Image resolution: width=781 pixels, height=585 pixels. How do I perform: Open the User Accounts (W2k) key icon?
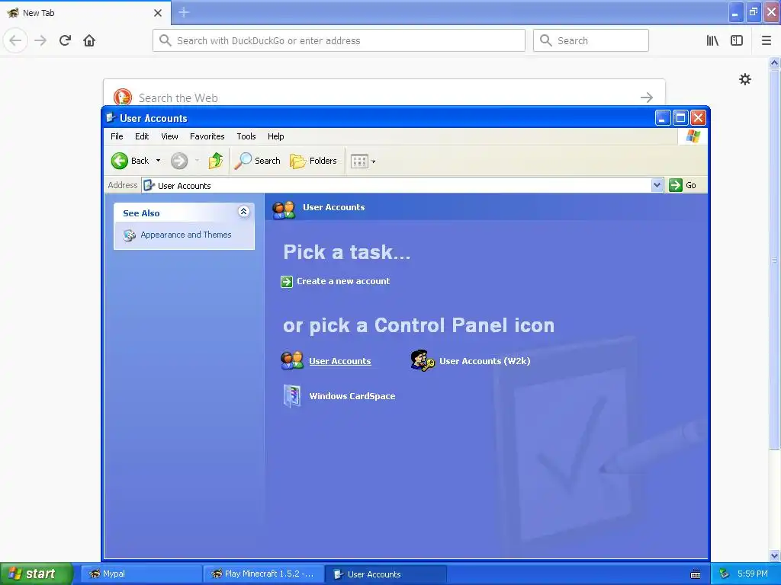[423, 360]
